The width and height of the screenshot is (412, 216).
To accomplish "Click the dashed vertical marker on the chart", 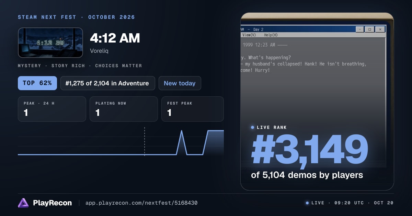I will pos(145,141).
